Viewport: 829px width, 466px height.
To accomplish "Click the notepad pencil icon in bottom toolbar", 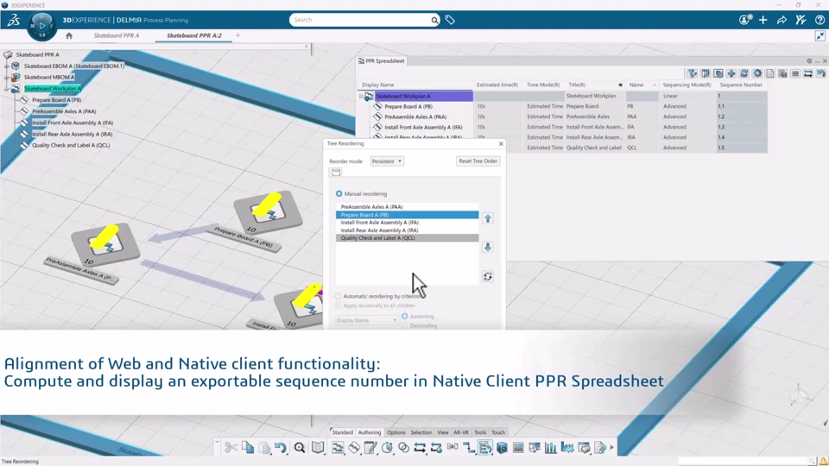I will tap(370, 448).
